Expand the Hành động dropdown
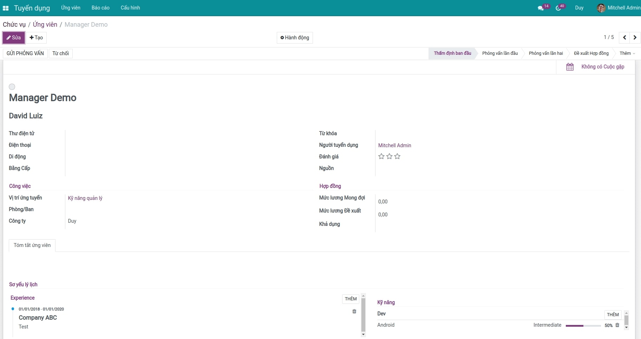Viewport: 641px width, 339px height. click(295, 38)
